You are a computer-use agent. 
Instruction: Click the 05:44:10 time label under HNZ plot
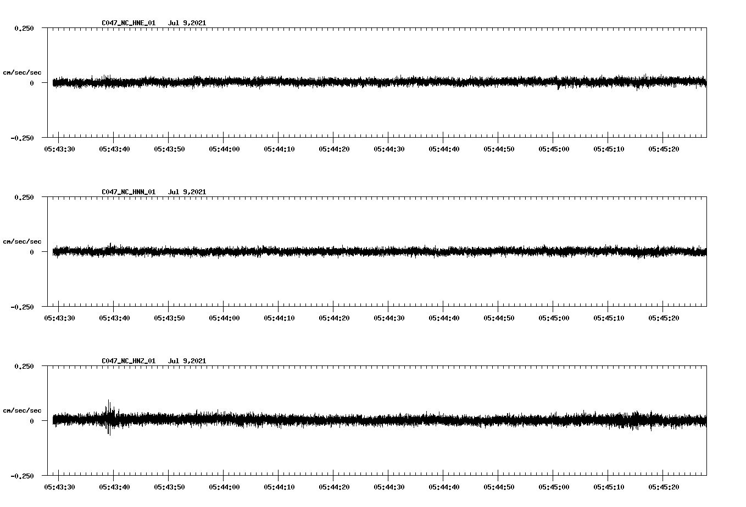(279, 487)
